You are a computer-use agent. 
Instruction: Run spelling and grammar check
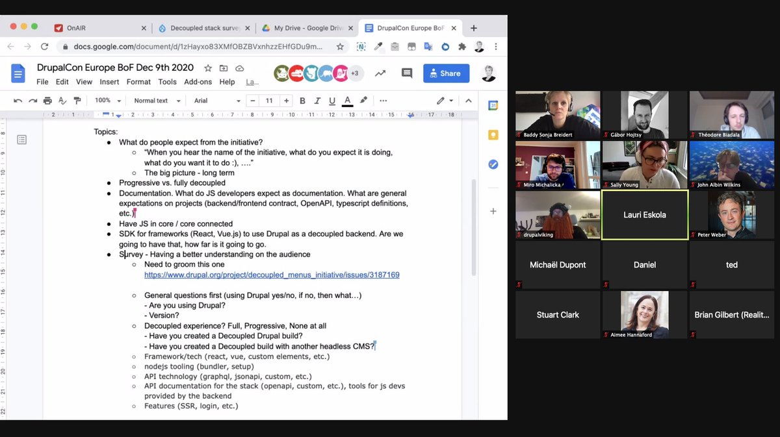(62, 101)
